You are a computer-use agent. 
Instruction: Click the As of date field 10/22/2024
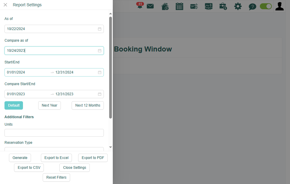(54, 29)
